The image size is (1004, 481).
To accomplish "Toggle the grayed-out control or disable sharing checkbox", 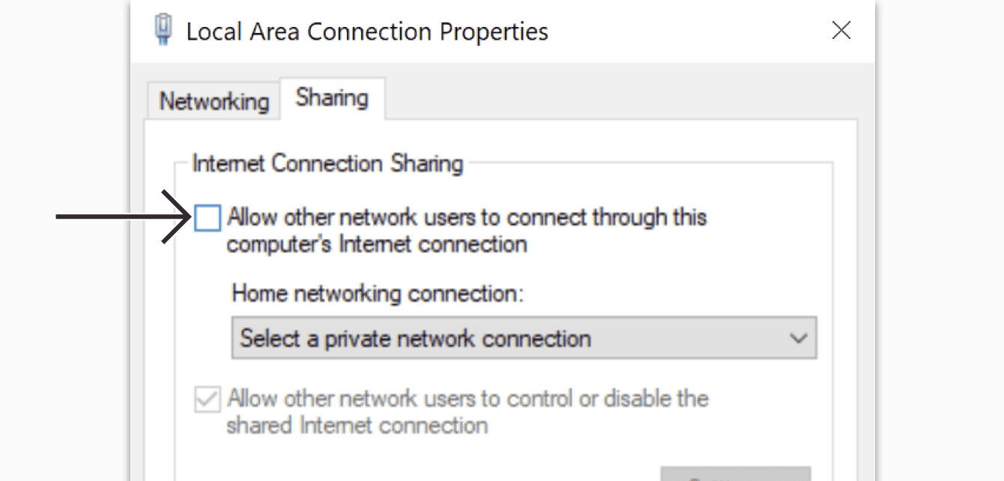I will [x=208, y=399].
